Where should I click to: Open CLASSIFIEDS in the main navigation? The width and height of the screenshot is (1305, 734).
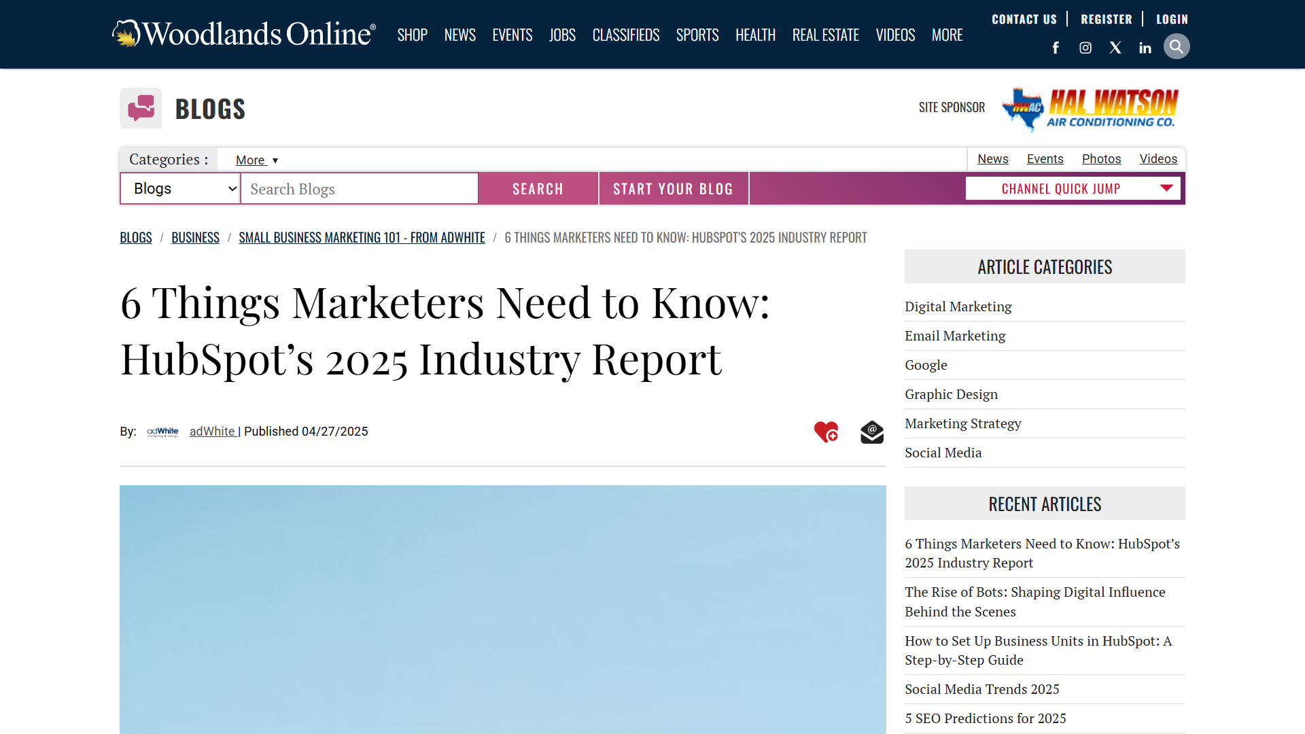tap(626, 35)
